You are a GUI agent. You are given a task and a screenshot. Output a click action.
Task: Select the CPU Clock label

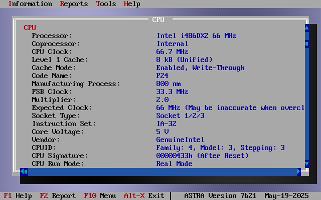point(52,51)
